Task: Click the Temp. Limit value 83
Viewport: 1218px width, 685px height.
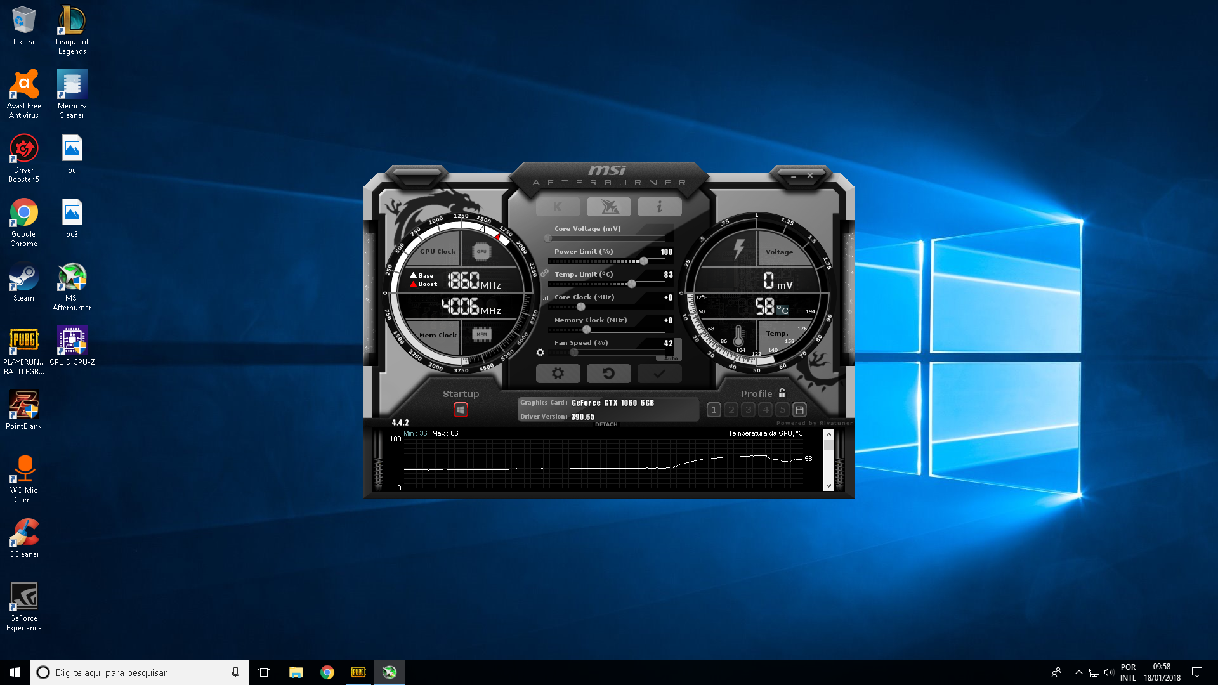Action: 668,275
